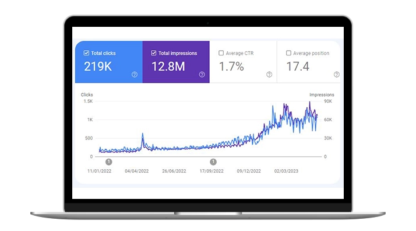This screenshot has height=231, width=416.
Task: Enable the Average CTR checkbox
Action: [x=221, y=53]
